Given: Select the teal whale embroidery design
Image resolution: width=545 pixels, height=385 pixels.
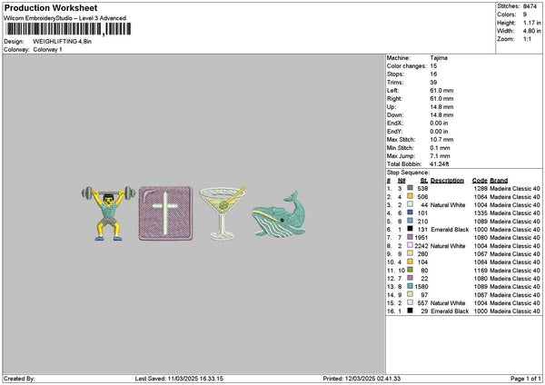Looking at the screenshot, I should [x=279, y=214].
